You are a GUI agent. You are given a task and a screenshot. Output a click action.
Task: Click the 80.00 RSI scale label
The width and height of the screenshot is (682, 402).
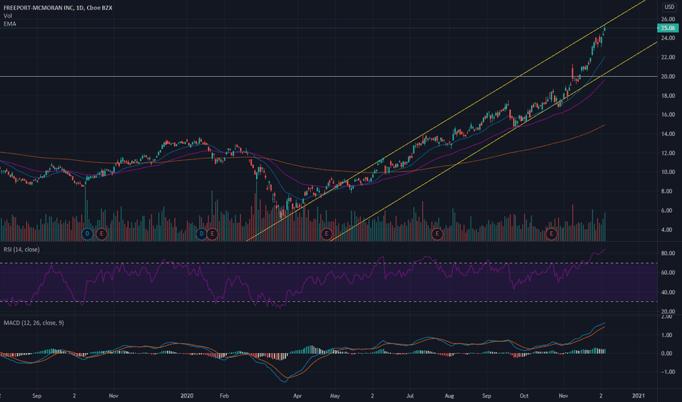coord(668,253)
